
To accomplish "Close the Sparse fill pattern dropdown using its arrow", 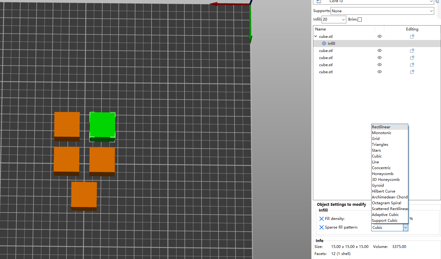I will pyautogui.click(x=406, y=228).
